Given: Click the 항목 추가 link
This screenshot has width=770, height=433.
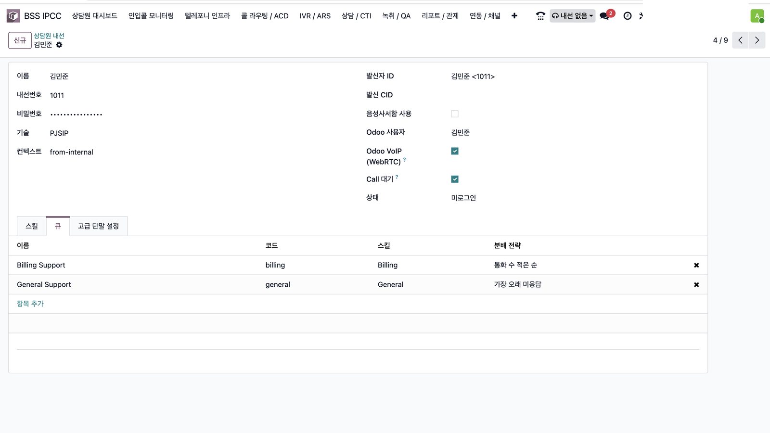Looking at the screenshot, I should (30, 304).
